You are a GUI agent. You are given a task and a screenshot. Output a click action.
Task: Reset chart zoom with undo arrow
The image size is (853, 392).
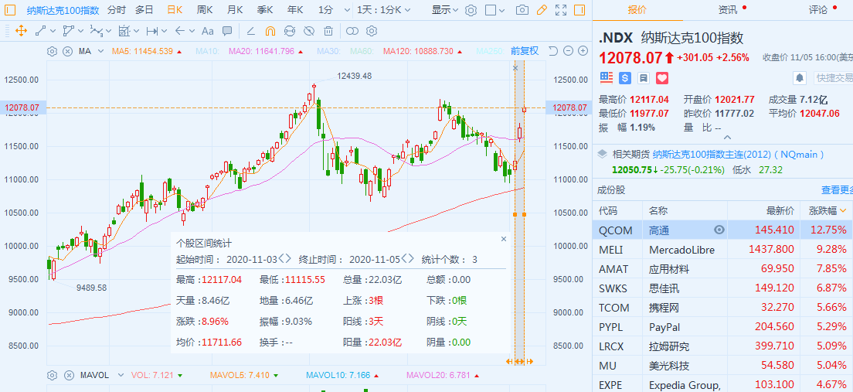[x=553, y=51]
